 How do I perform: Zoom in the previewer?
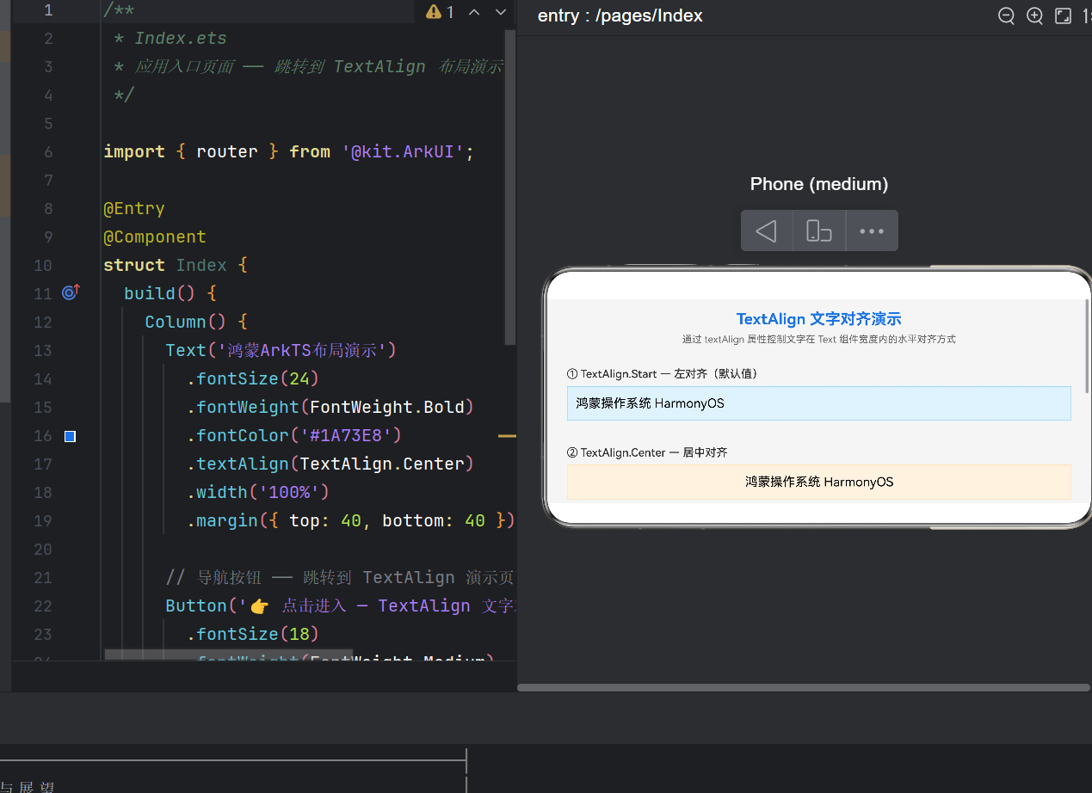(x=1034, y=15)
